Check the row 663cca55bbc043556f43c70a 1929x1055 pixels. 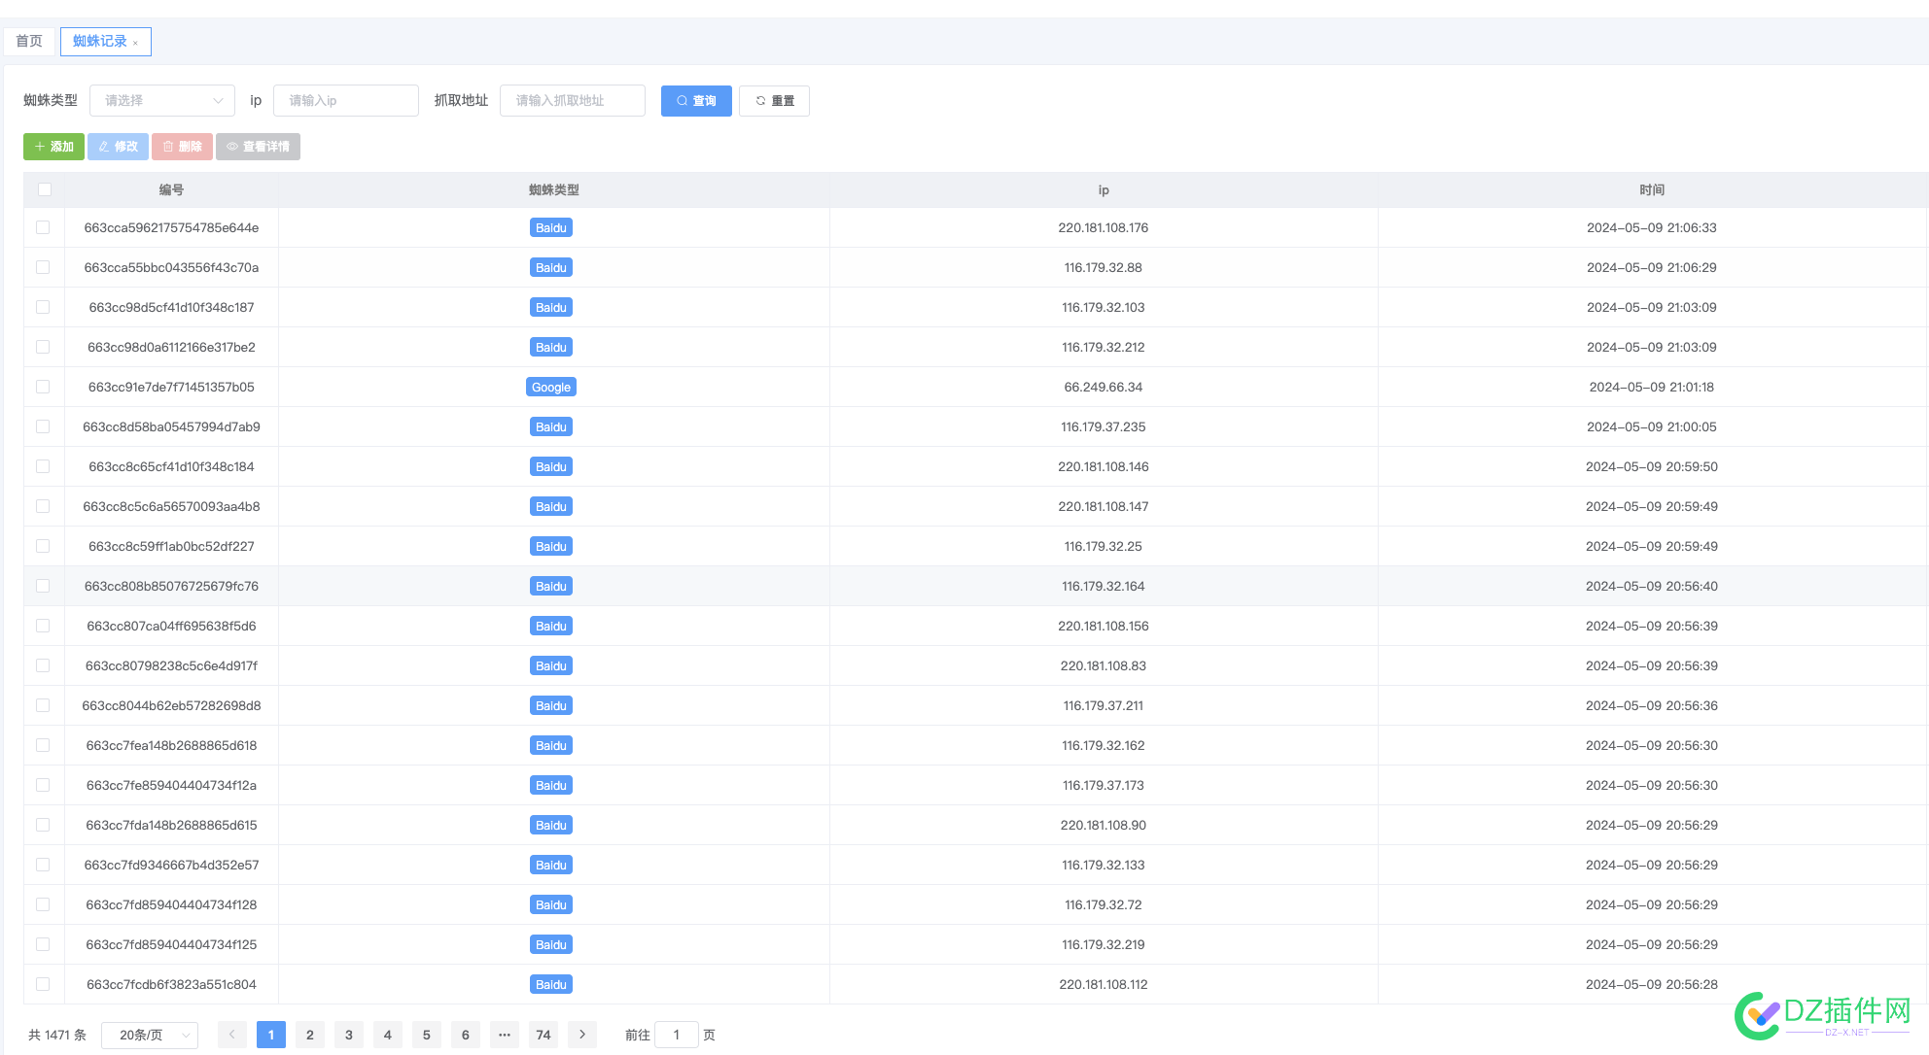[x=43, y=267]
